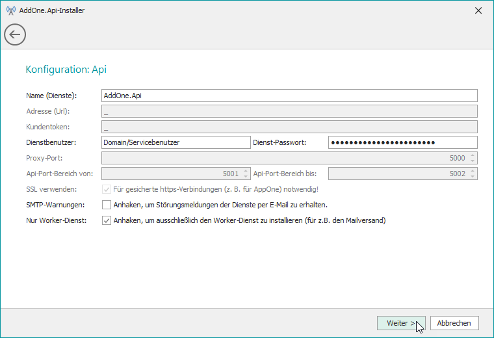Click the "SMTP-Warnungen:" label
The height and width of the screenshot is (338, 494).
(x=55, y=205)
